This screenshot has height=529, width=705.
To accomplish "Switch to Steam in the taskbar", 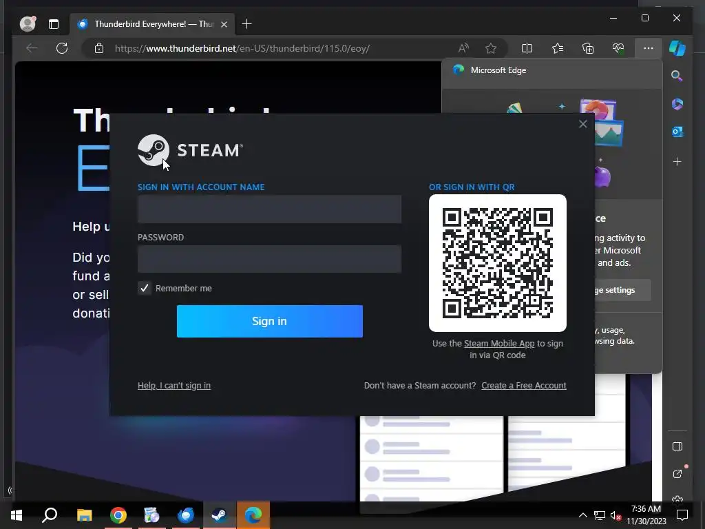I will pos(220,515).
